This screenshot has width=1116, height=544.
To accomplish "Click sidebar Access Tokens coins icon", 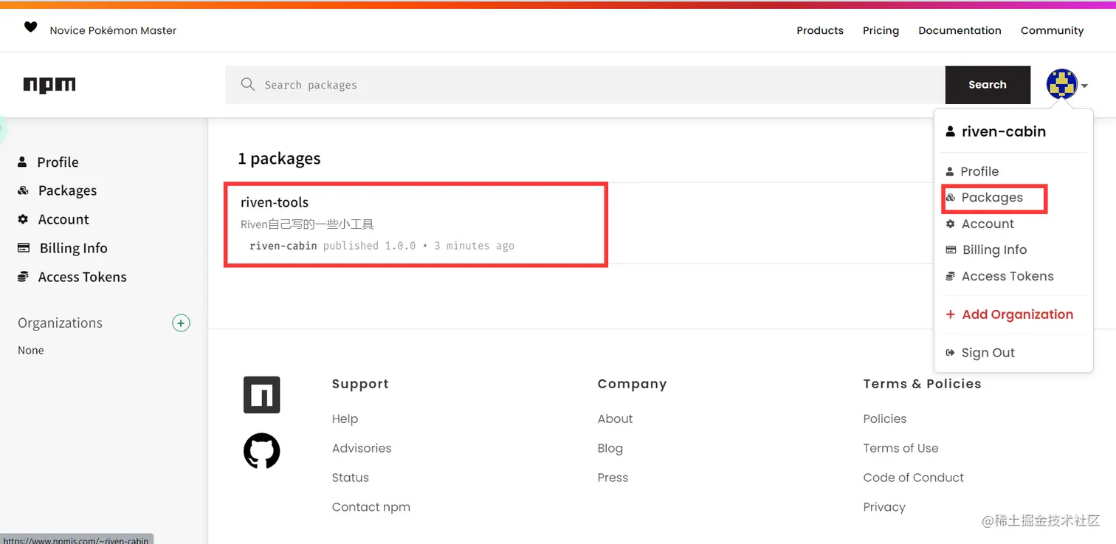I will pyautogui.click(x=23, y=277).
